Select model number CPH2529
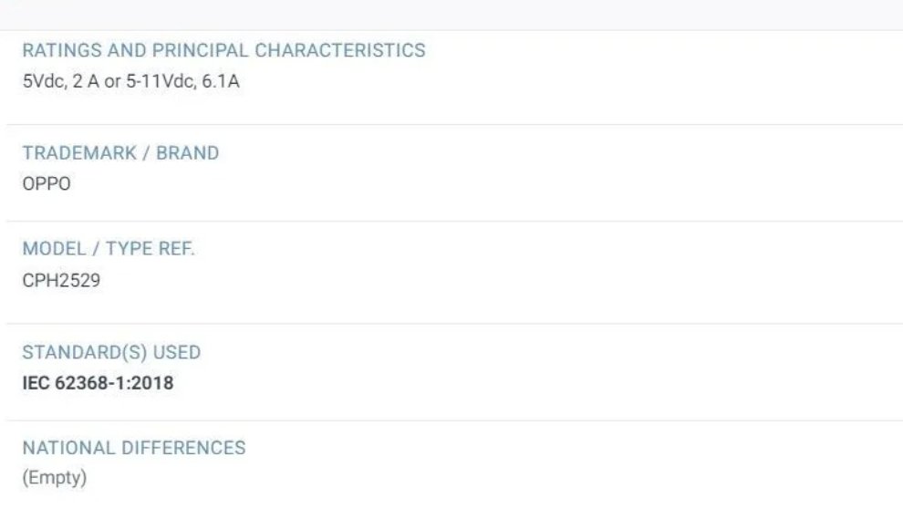Viewport: 903px width, 508px height. [x=61, y=280]
